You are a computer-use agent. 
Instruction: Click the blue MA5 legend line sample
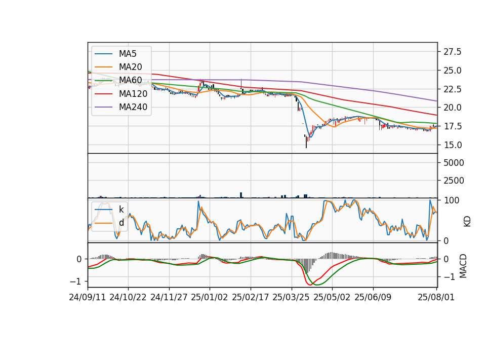pyautogui.click(x=103, y=54)
